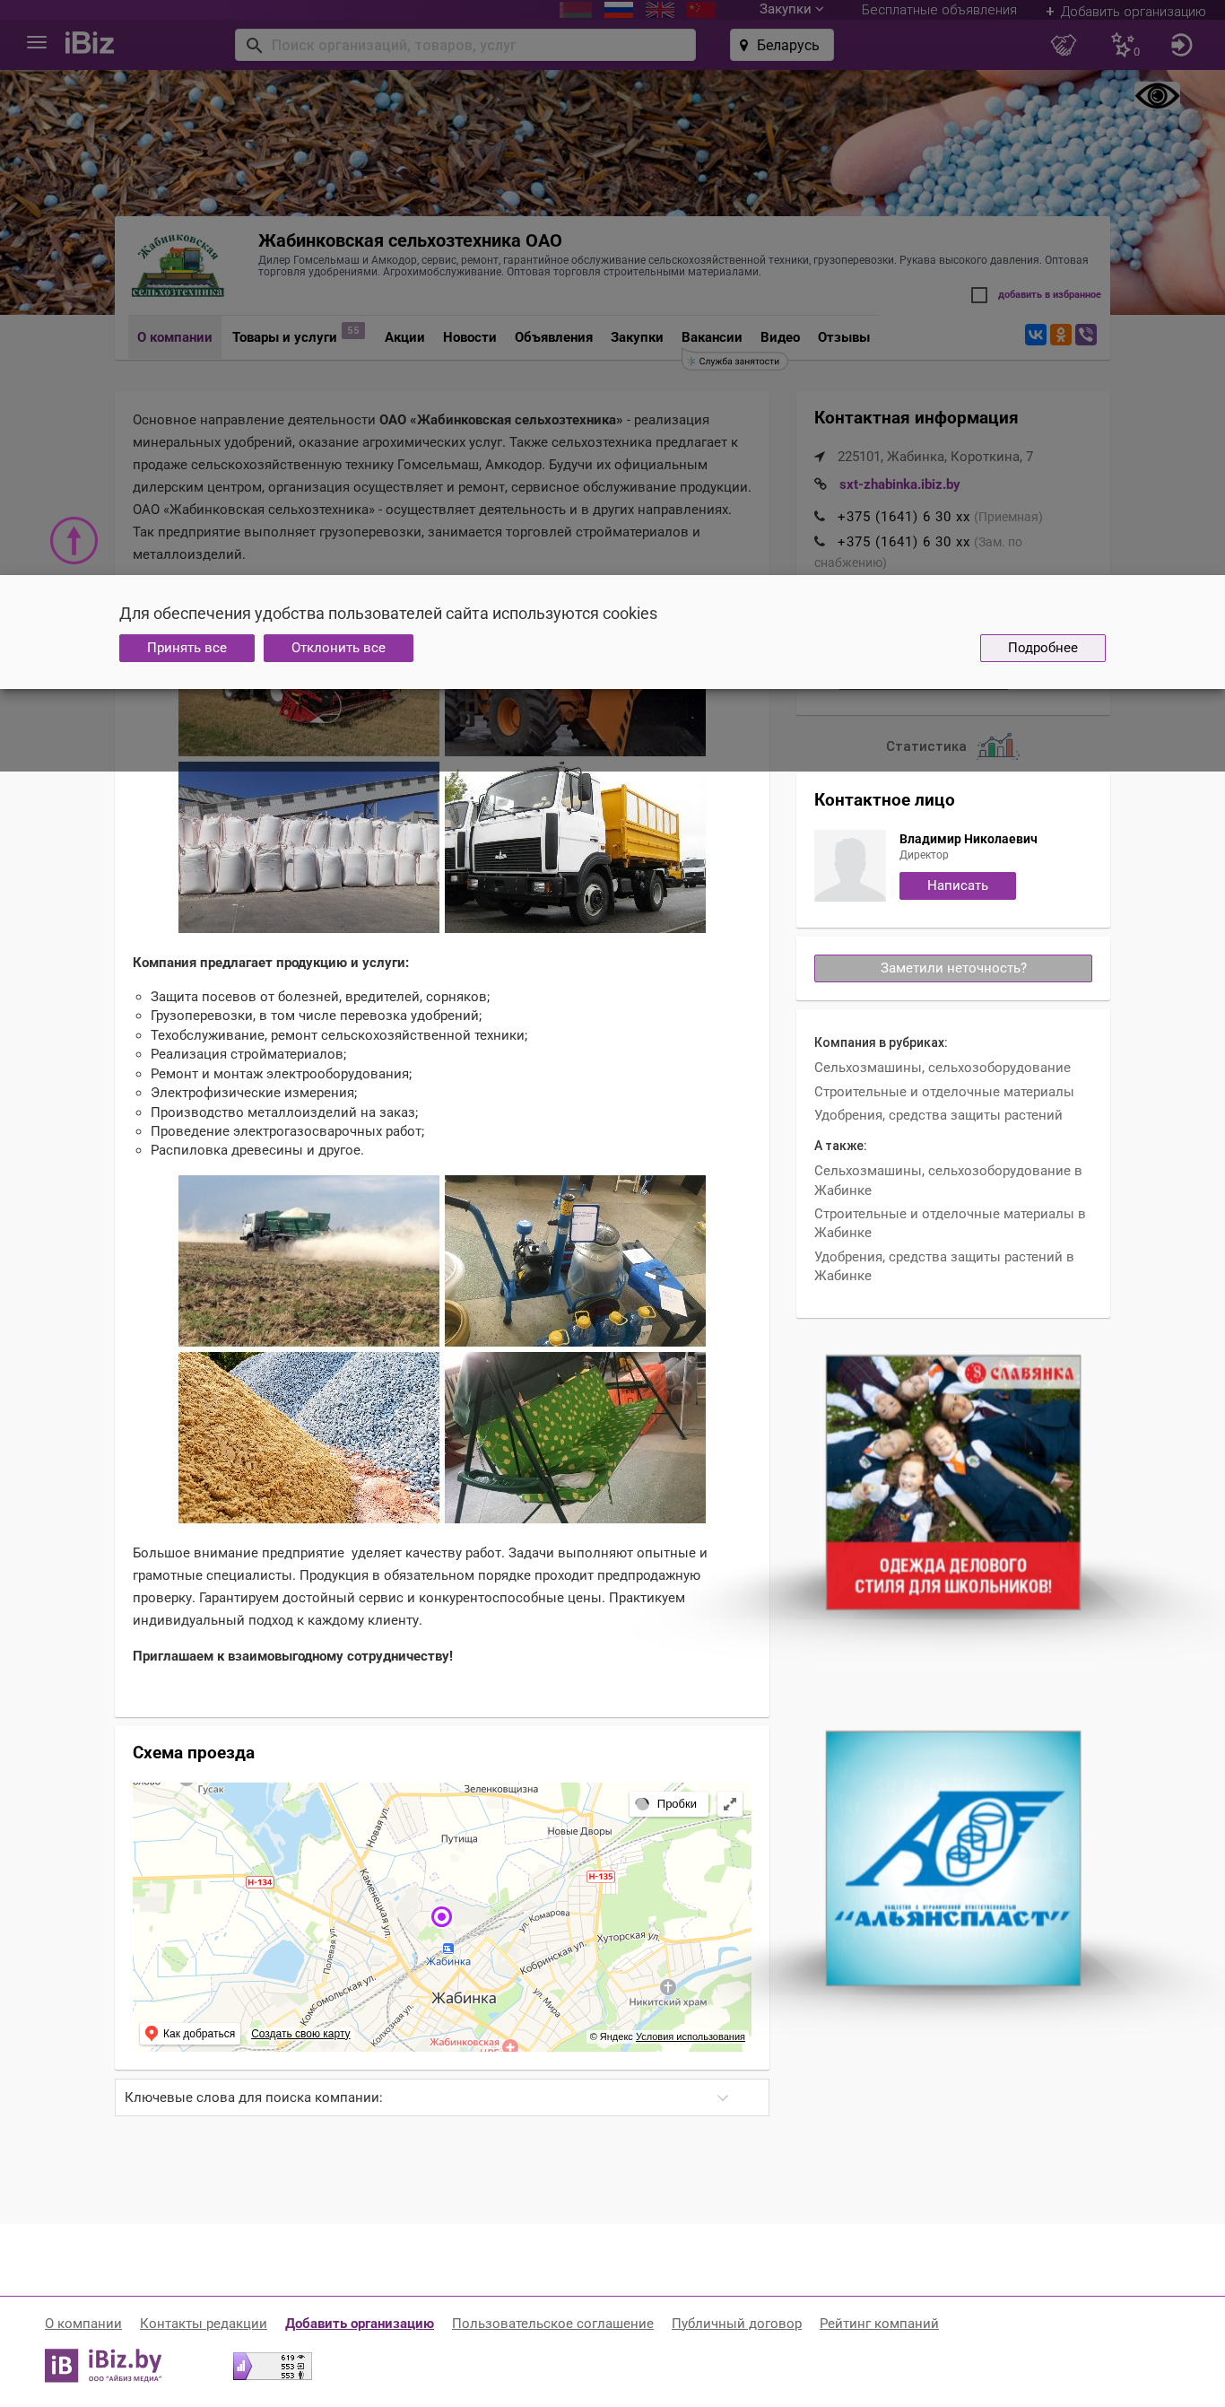
Task: Toggle the accessibility eye icon
Action: (1157, 95)
